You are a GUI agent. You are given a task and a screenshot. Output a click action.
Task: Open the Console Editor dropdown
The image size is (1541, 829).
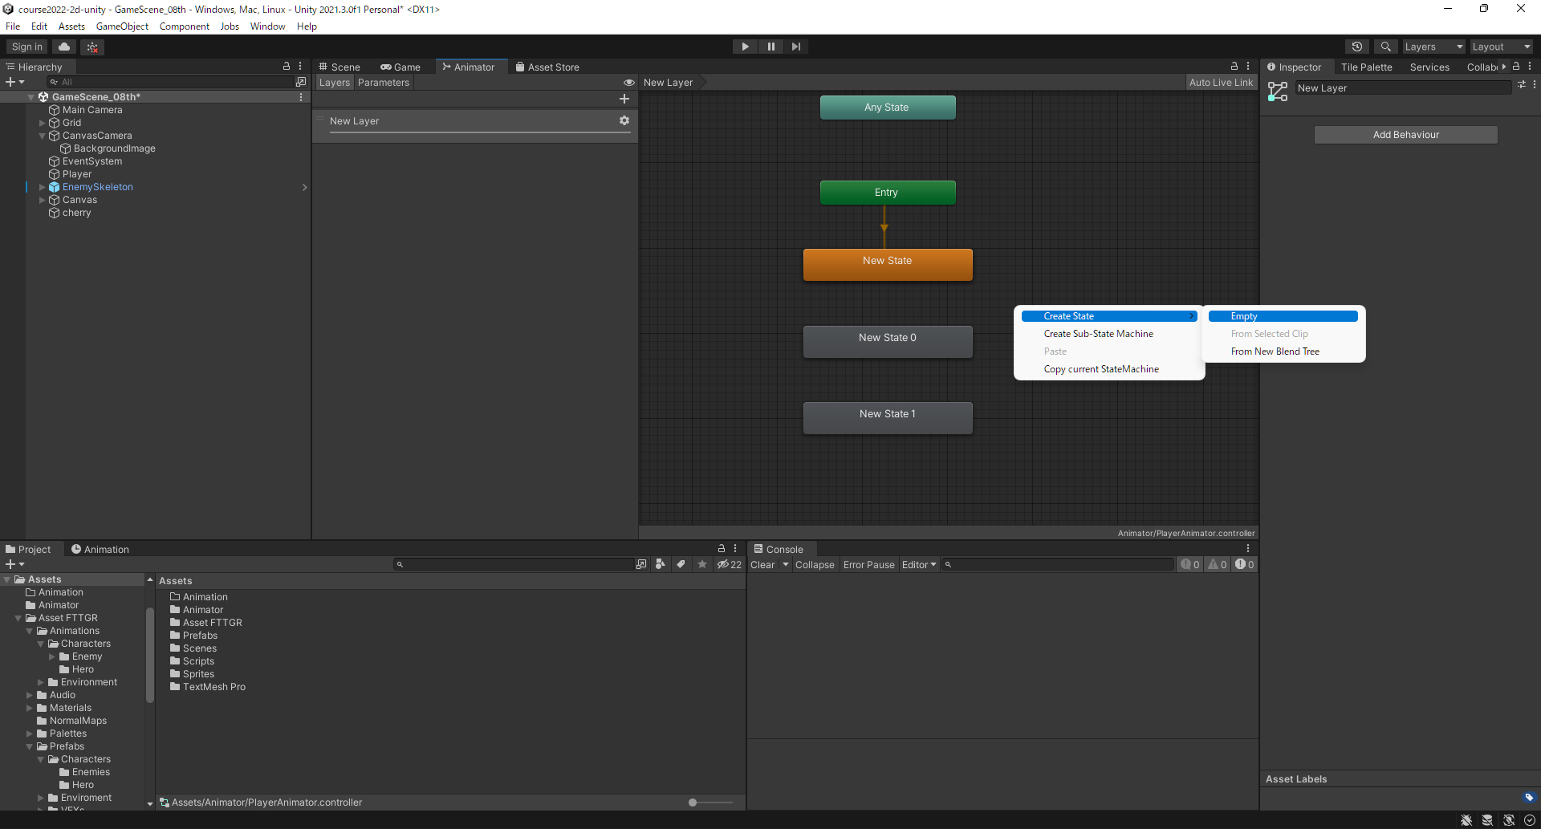pos(919,565)
